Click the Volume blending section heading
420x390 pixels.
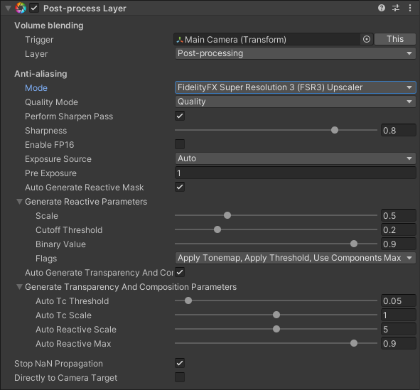point(49,26)
